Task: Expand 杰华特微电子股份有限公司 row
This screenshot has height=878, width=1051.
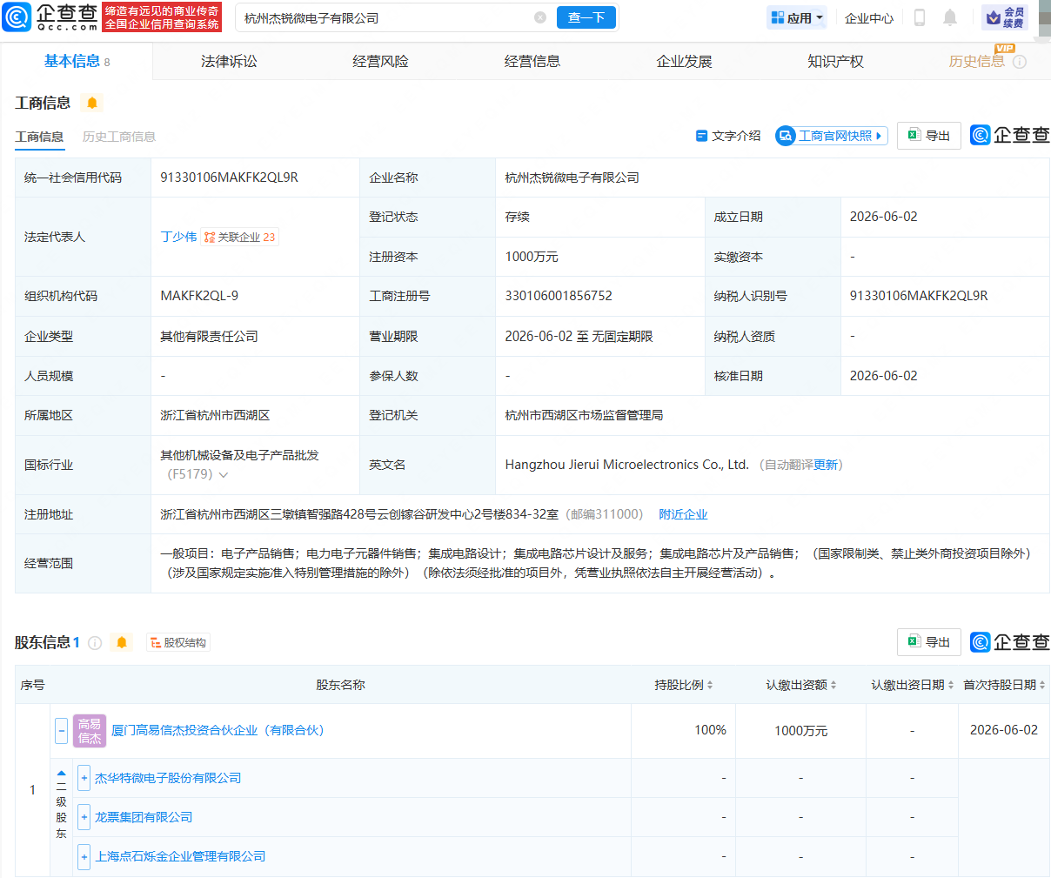Action: pos(84,778)
